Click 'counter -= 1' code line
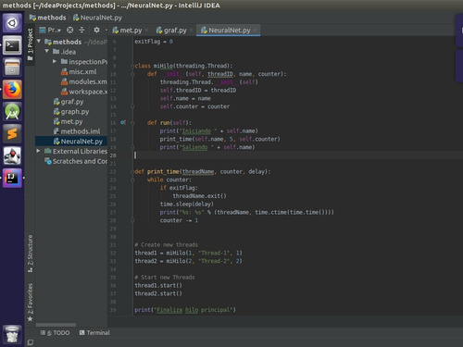The width and height of the screenshot is (463, 347). pos(179,220)
